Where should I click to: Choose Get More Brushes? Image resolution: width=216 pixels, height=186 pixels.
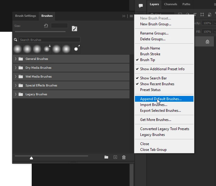tap(164, 120)
